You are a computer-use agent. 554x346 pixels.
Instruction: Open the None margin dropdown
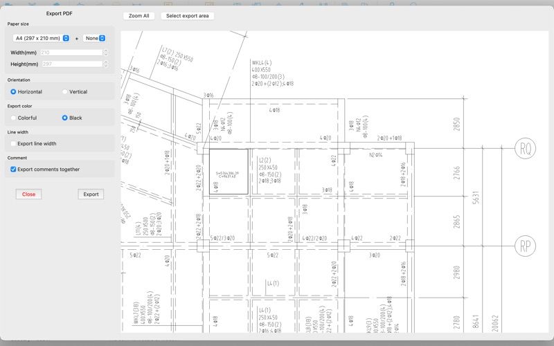tap(94, 38)
